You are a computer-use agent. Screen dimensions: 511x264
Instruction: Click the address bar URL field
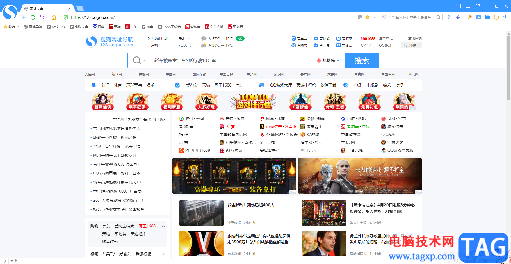pyautogui.click(x=208, y=17)
